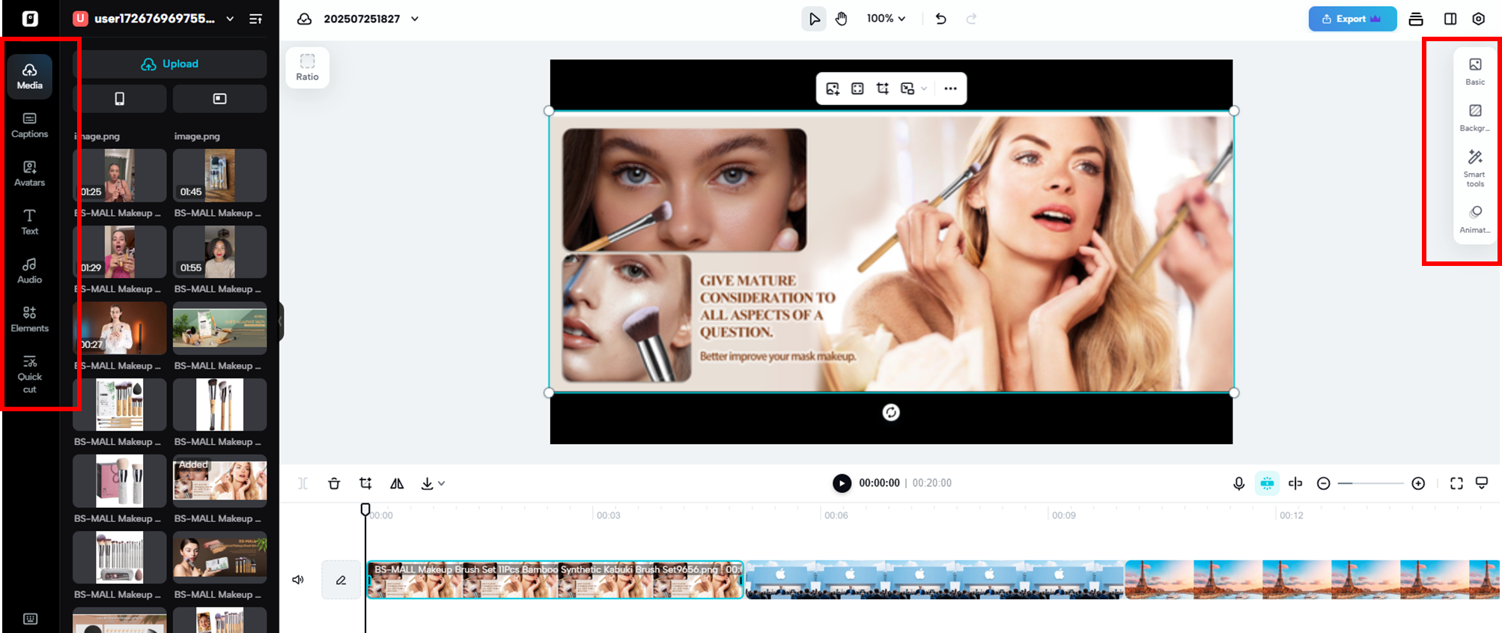1502x633 pixels.
Task: Expand the download options chevron in timeline toolbar
Action: pos(442,483)
